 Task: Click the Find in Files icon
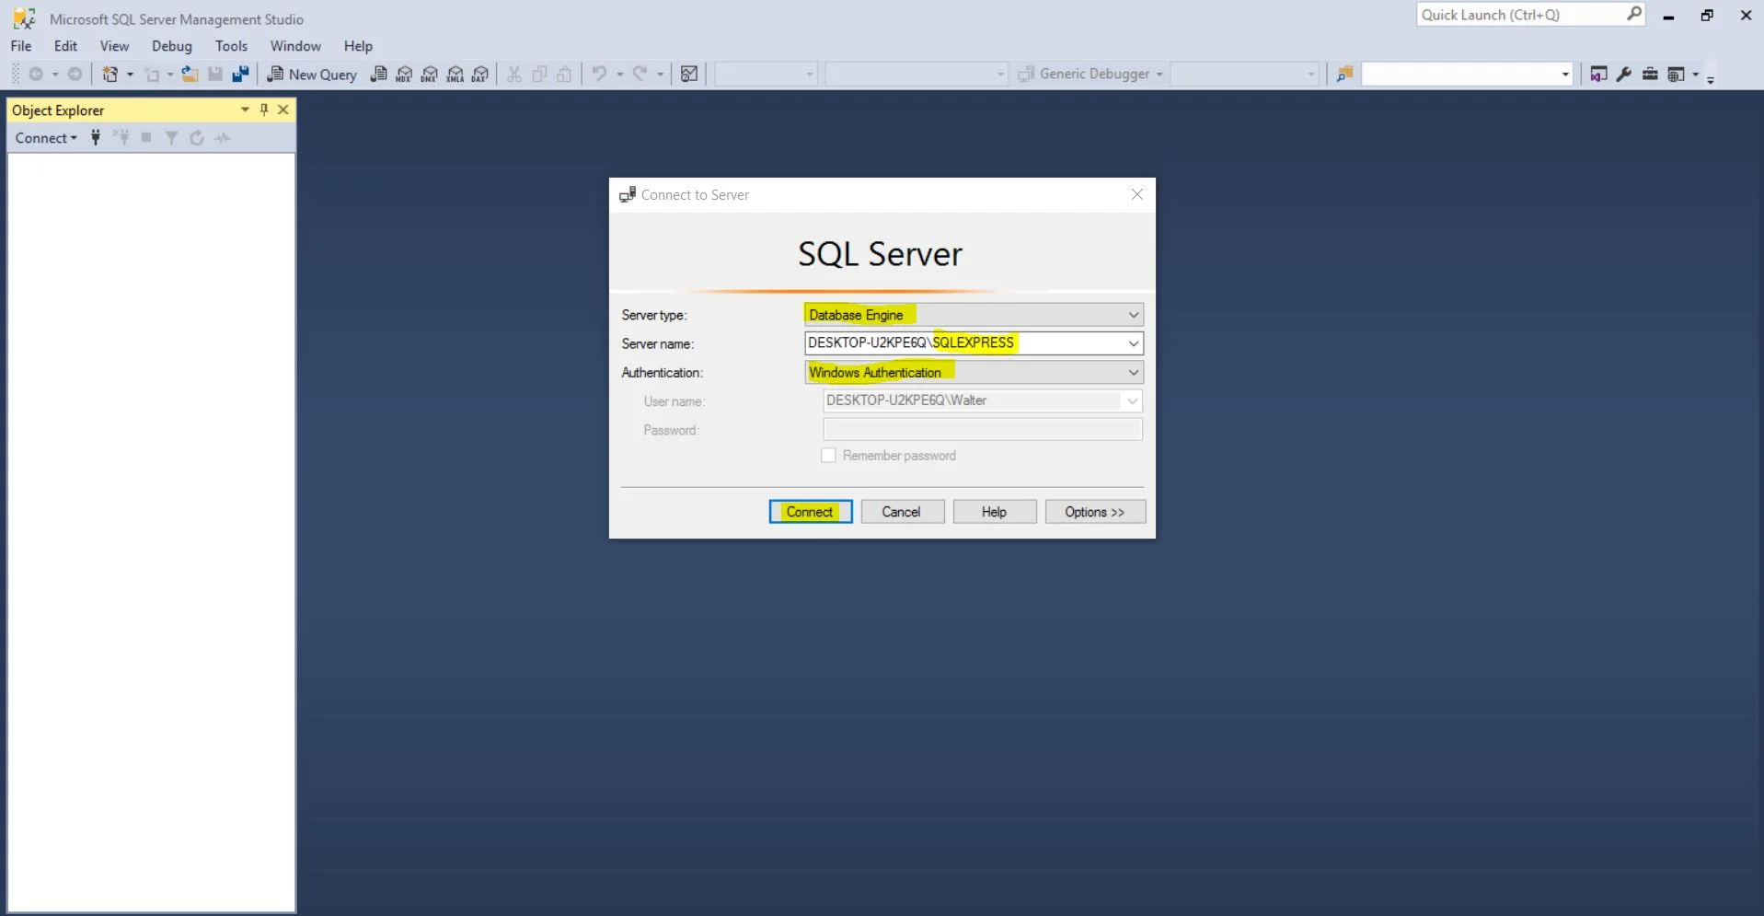tap(1344, 75)
